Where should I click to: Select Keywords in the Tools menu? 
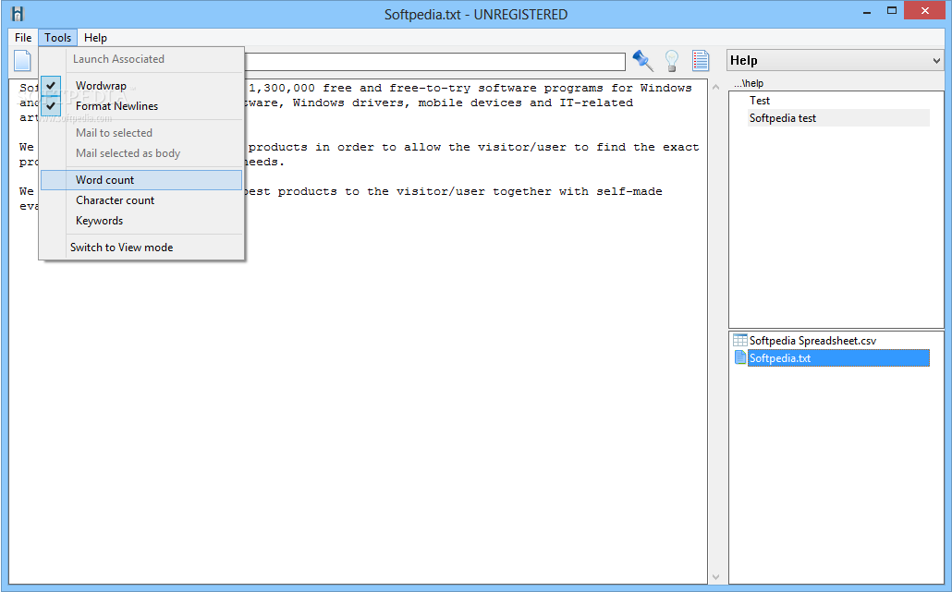(x=140, y=221)
